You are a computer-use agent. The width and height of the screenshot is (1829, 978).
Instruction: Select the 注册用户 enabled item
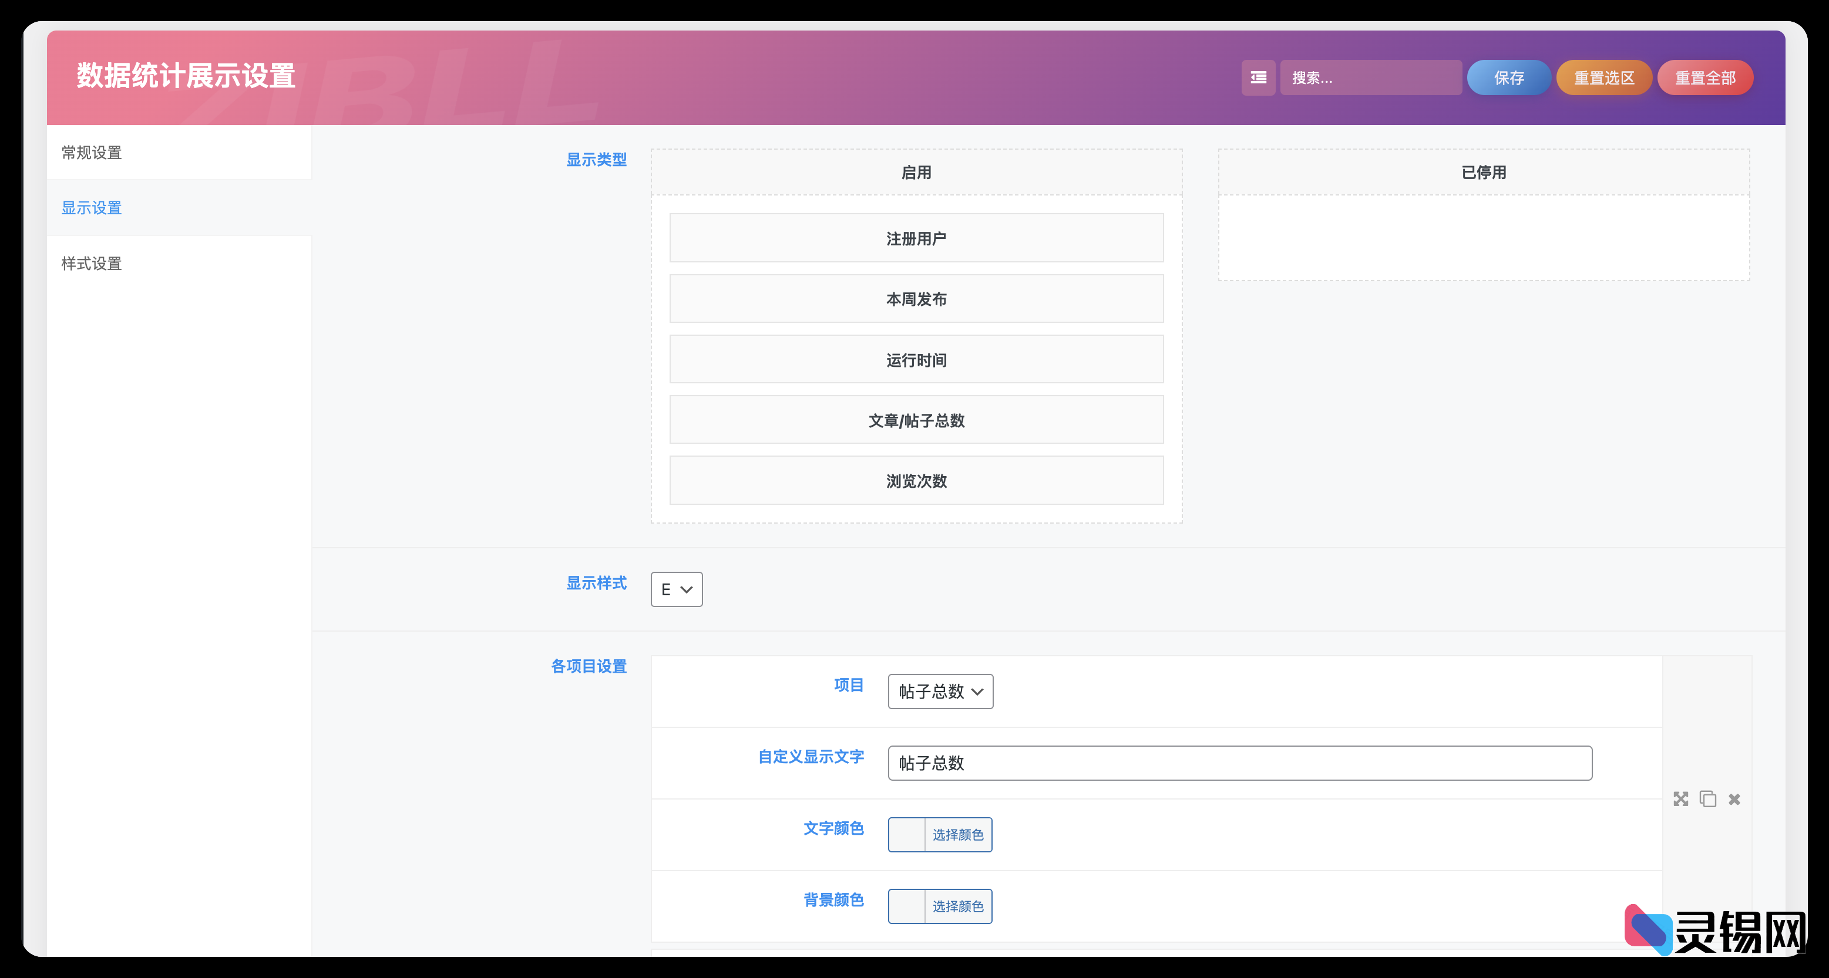[x=916, y=238]
